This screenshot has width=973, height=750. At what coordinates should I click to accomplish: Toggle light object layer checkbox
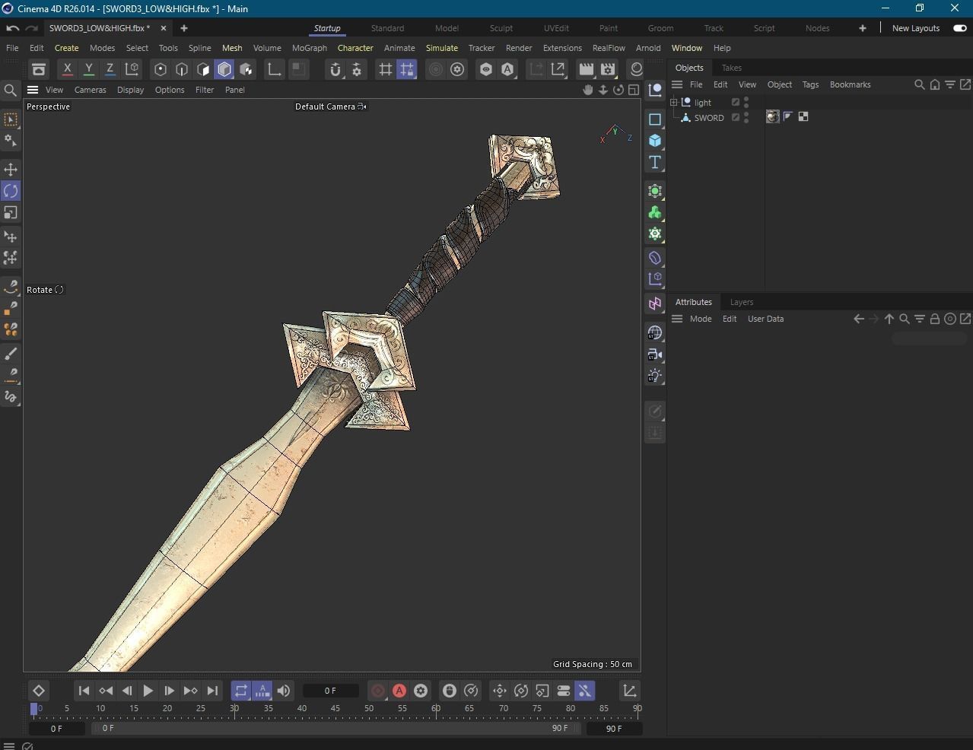(736, 102)
